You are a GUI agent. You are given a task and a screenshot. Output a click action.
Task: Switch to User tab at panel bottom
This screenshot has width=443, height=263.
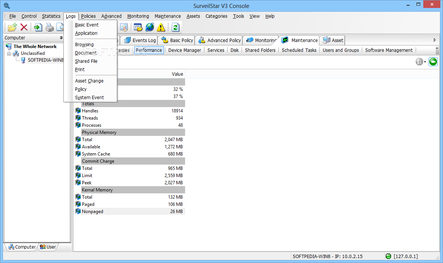tap(48, 247)
